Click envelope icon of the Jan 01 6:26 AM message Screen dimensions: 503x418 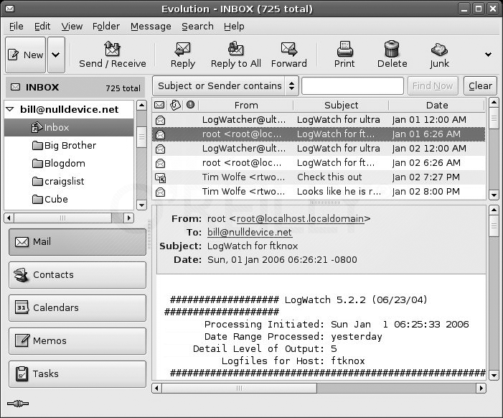click(x=160, y=134)
